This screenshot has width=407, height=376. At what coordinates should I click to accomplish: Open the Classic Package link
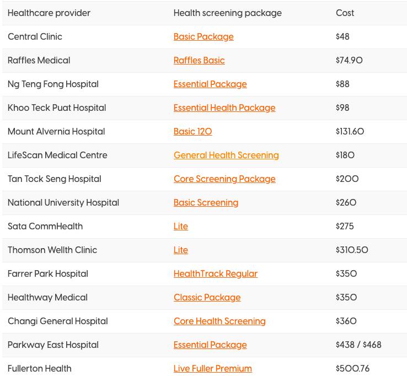207,298
